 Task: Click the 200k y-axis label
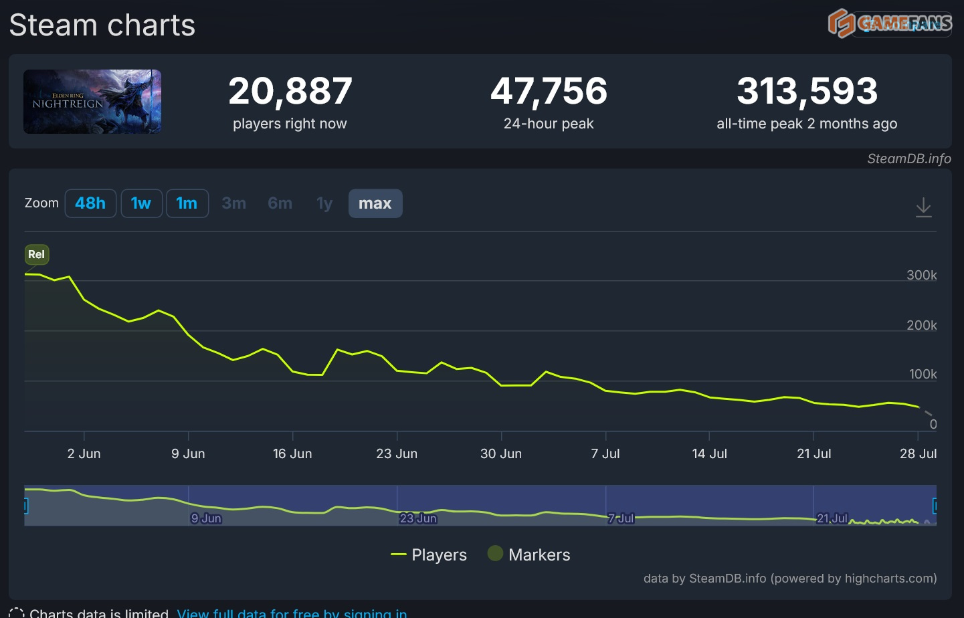922,325
